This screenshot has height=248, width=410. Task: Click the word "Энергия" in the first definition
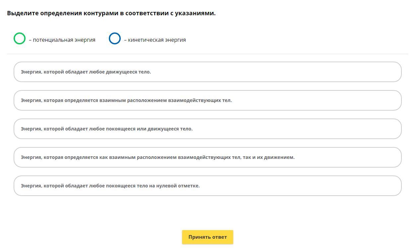click(x=31, y=72)
